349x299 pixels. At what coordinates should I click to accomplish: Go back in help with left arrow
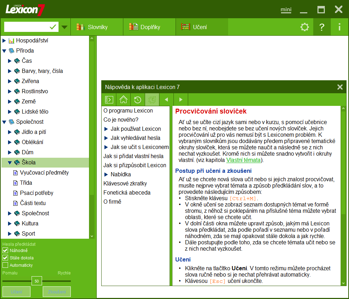pyautogui.click(x=166, y=100)
